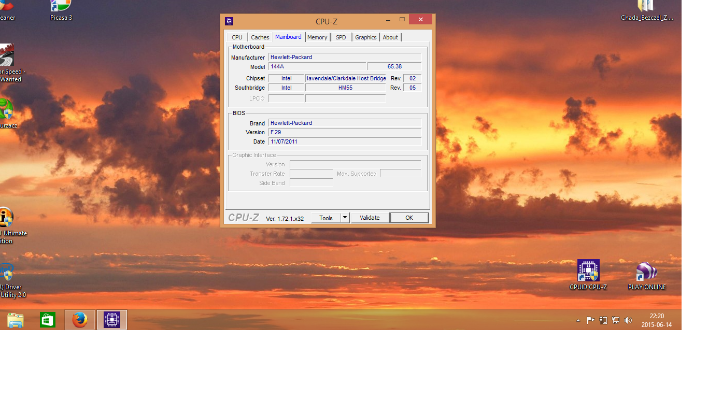Click the Southbridge Rev. value 05
The width and height of the screenshot is (708, 398).
pos(413,88)
